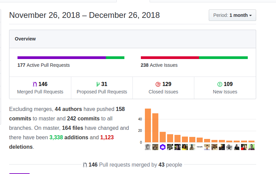Click the '44 authors' text
This screenshot has height=174, width=276.
click(x=68, y=109)
